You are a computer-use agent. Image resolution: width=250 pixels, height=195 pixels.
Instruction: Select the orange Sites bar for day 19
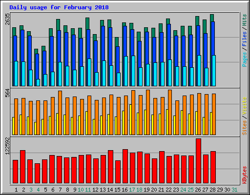point(148,112)
